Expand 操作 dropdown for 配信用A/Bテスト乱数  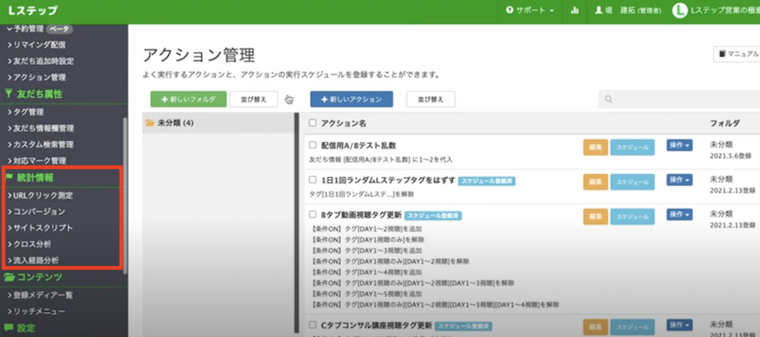pos(679,145)
